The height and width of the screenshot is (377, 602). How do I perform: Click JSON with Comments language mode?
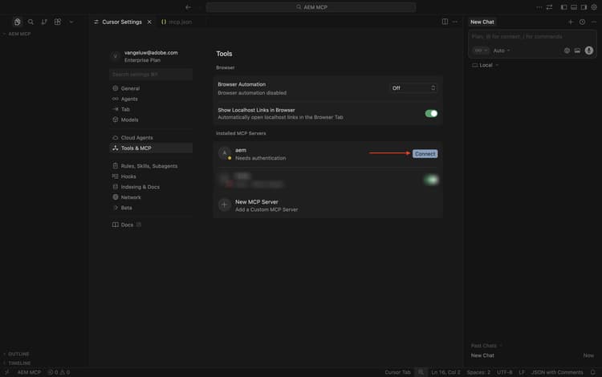click(x=557, y=372)
